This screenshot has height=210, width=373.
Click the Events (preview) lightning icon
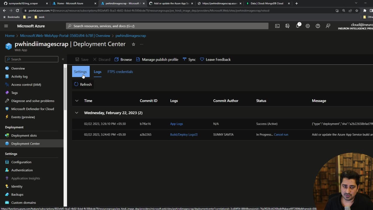click(7, 117)
